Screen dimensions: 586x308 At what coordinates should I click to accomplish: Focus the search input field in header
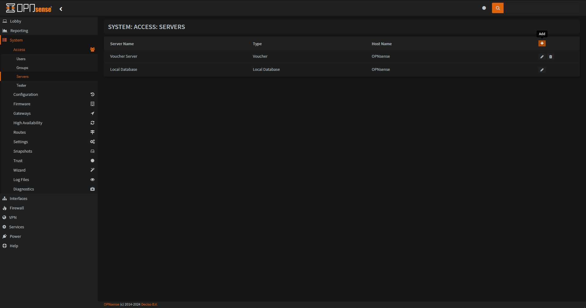541,8
